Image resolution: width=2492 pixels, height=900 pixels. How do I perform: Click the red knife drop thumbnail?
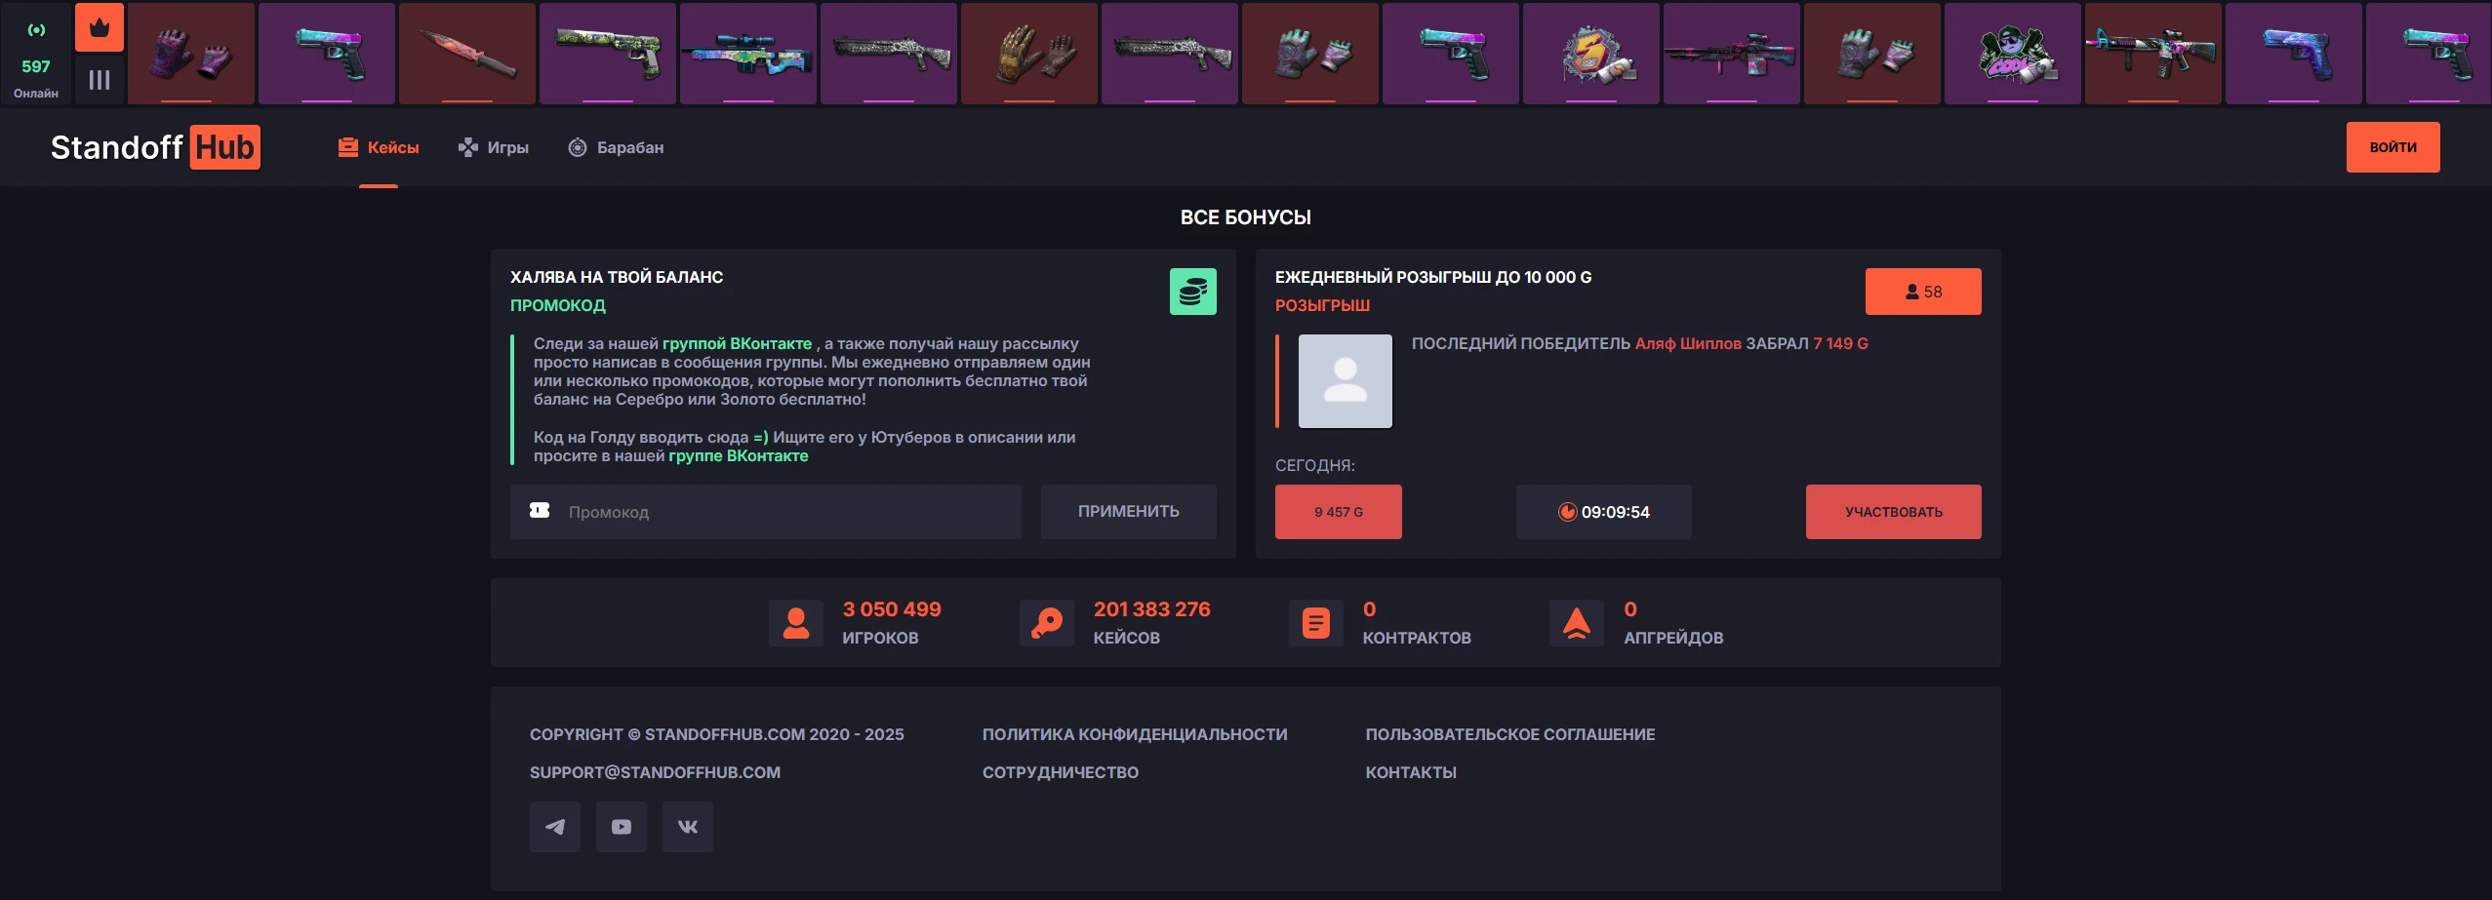click(x=467, y=54)
